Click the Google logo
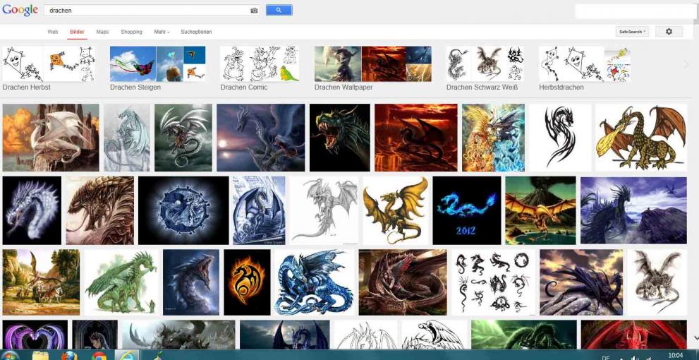This screenshot has width=699, height=360. point(20,10)
